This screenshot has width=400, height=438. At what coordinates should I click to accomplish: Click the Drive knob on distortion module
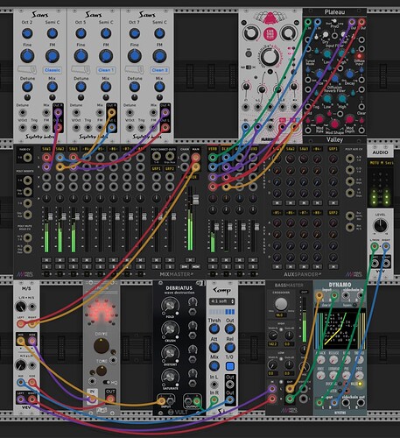point(102,346)
